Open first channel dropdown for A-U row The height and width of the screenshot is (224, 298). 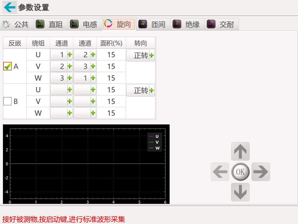point(62,55)
